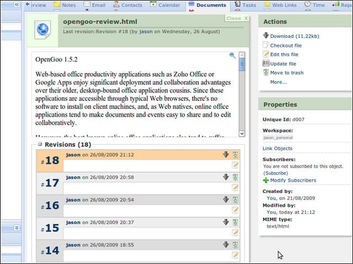Select the Documents tab
This screenshot has width=353, height=264.
[207, 5]
